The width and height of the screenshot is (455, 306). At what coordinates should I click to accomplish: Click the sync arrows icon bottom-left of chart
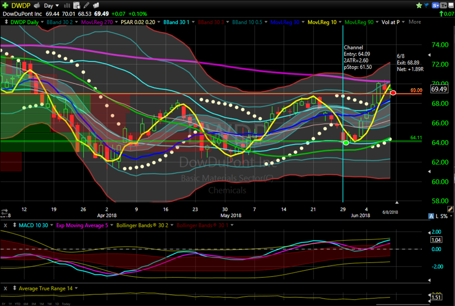4,212
